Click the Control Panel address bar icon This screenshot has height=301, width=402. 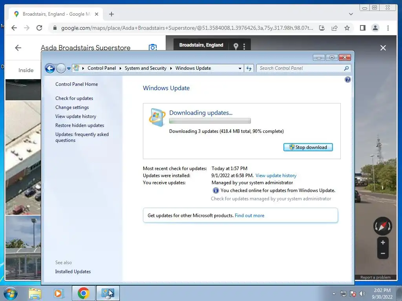click(76, 68)
